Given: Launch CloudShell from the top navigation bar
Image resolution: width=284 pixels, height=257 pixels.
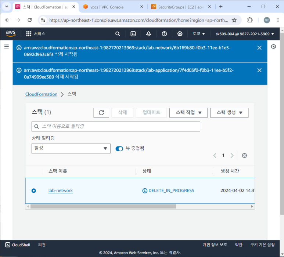Looking at the screenshot, I should (x=133, y=34).
